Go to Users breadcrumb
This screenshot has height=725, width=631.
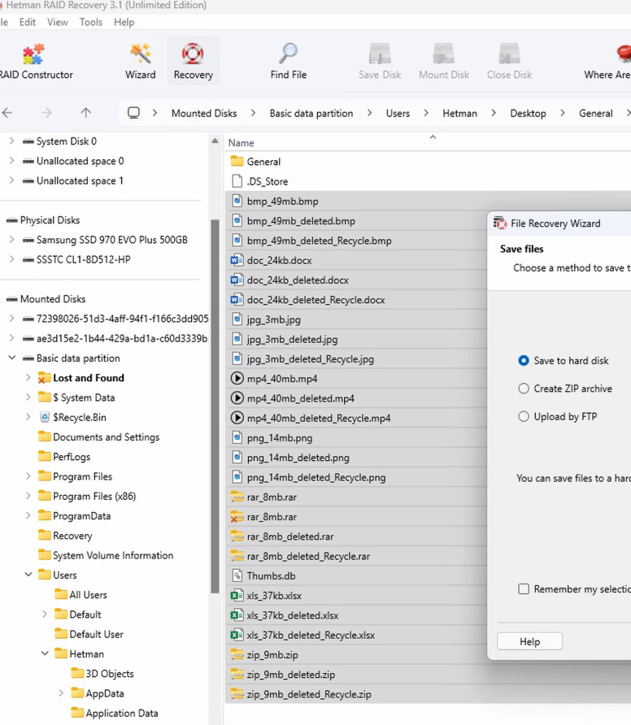click(398, 113)
